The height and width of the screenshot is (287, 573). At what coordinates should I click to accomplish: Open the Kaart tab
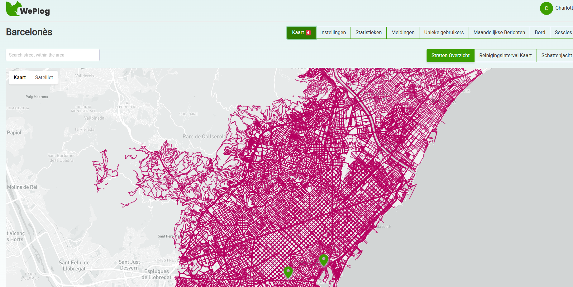tap(298, 33)
